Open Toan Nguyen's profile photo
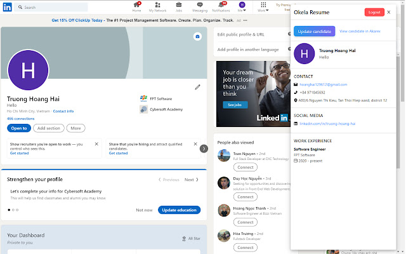 click(x=224, y=156)
